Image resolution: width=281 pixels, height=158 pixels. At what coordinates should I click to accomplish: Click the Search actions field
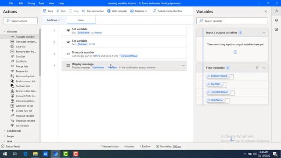click(x=21, y=21)
